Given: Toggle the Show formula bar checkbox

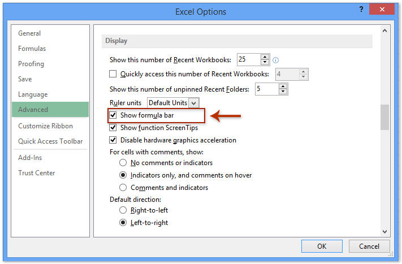Looking at the screenshot, I should point(113,115).
